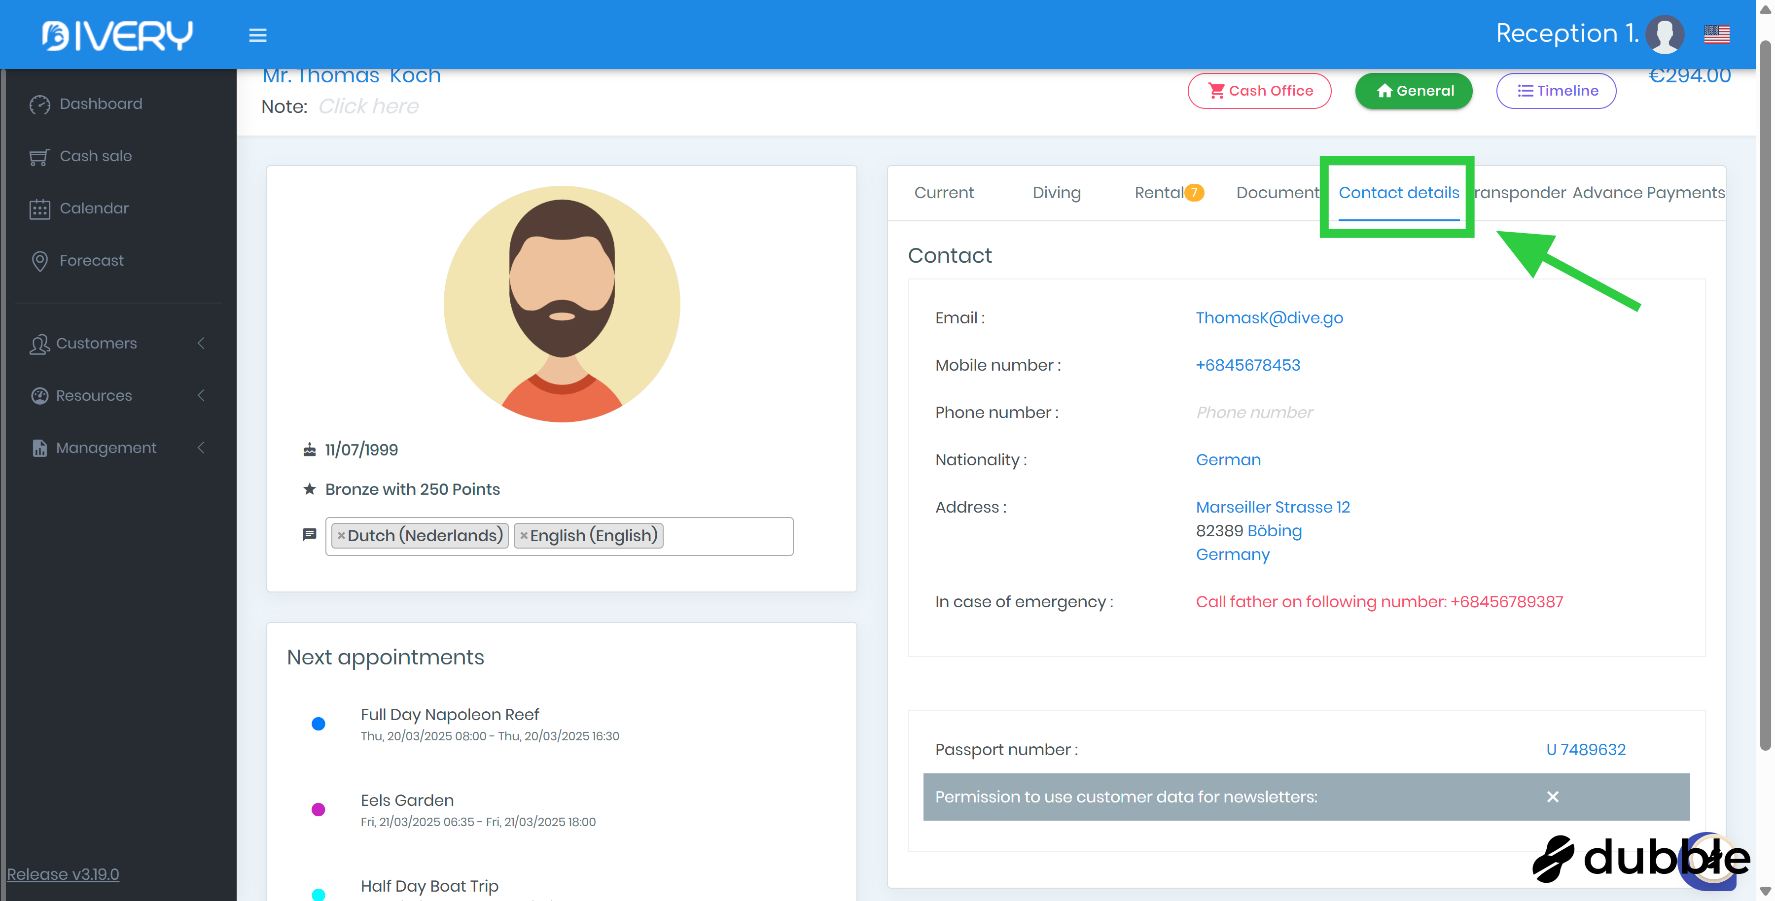Open the Forecast pin icon
1775x901 pixels.
tap(40, 261)
